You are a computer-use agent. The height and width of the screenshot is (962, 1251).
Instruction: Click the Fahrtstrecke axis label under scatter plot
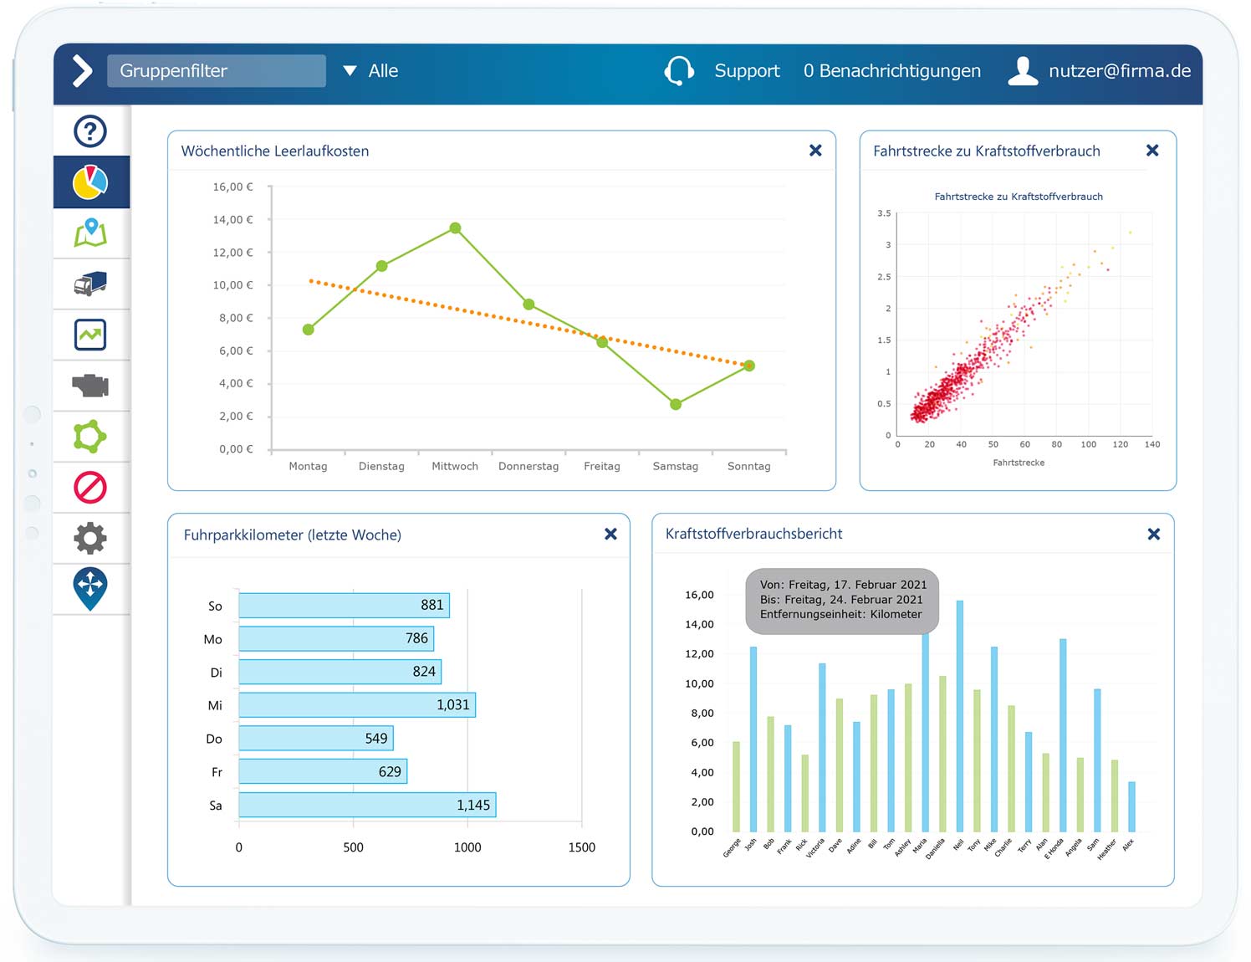click(1019, 463)
